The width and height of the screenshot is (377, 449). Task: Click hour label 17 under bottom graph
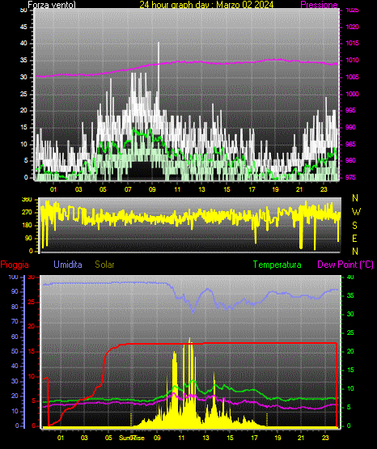[254, 438]
